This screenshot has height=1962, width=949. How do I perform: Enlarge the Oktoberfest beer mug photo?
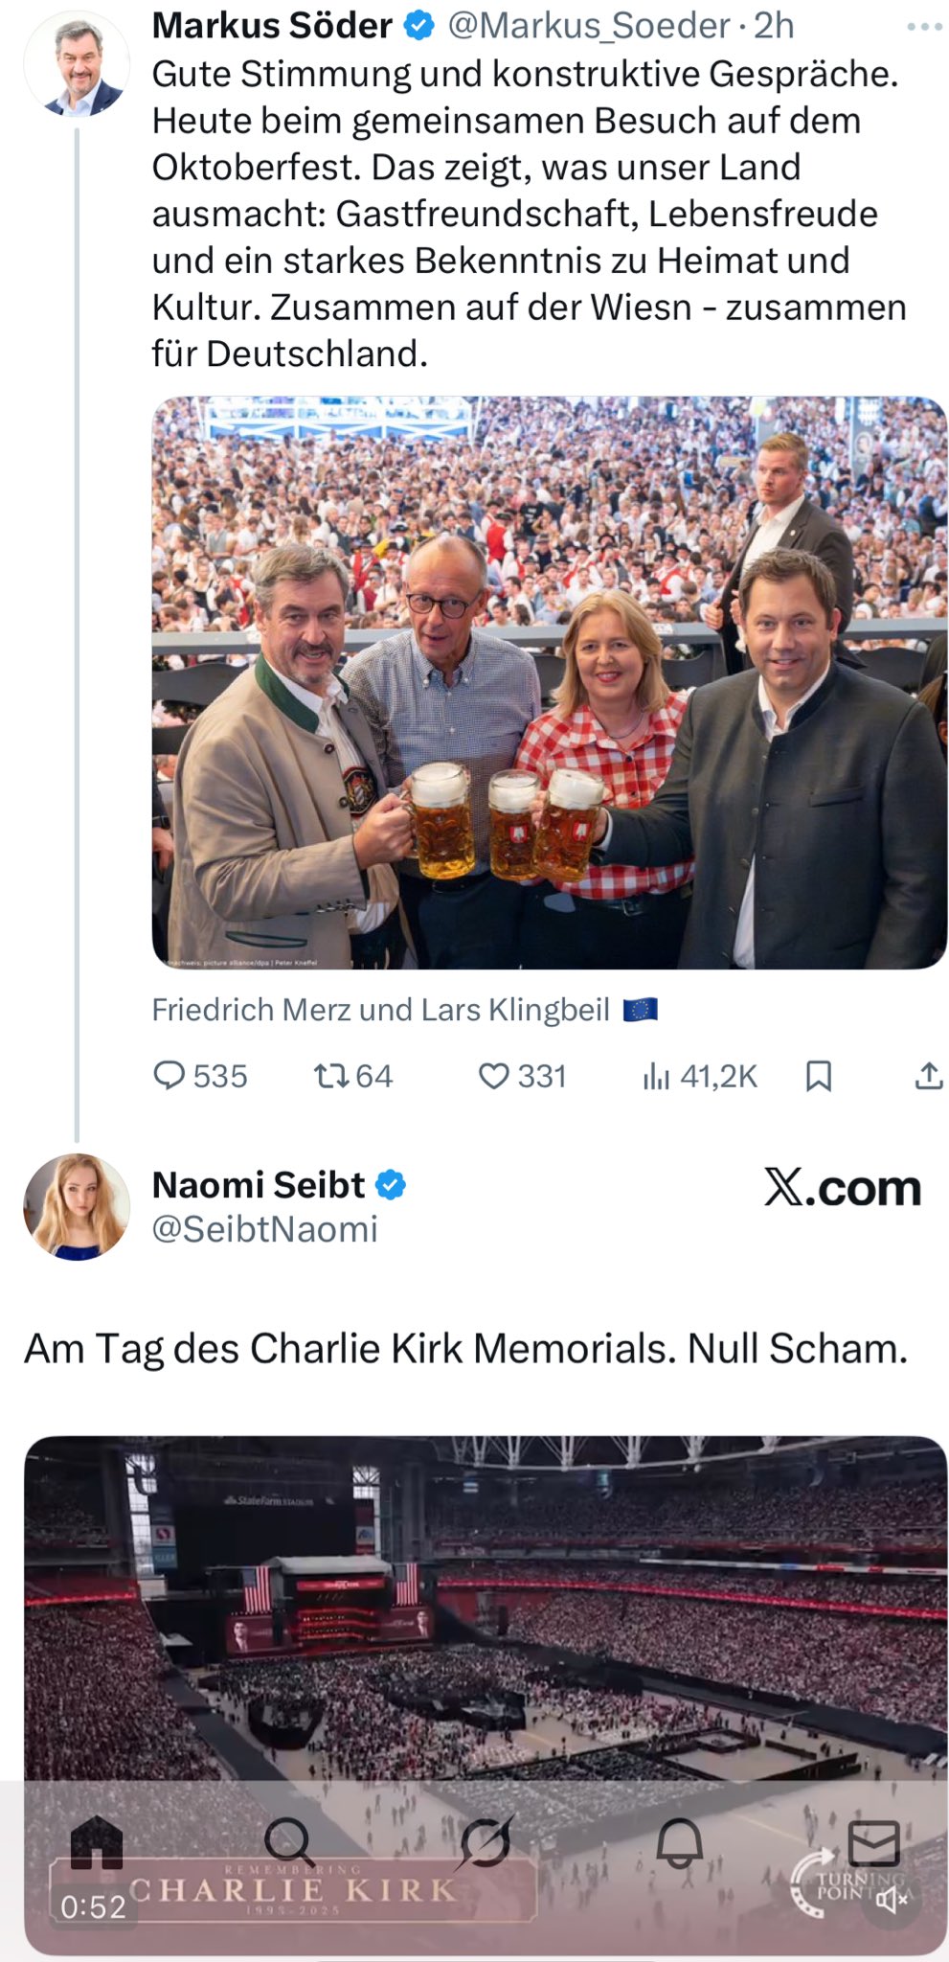549,682
